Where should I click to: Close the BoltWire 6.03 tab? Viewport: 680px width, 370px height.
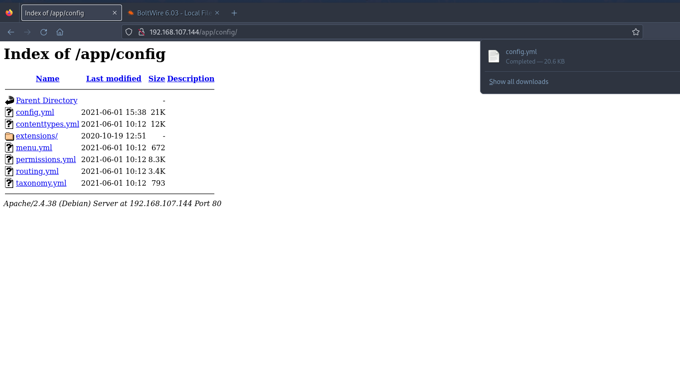[x=217, y=13]
